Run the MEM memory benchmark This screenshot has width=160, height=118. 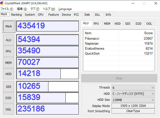[x=9, y=63]
